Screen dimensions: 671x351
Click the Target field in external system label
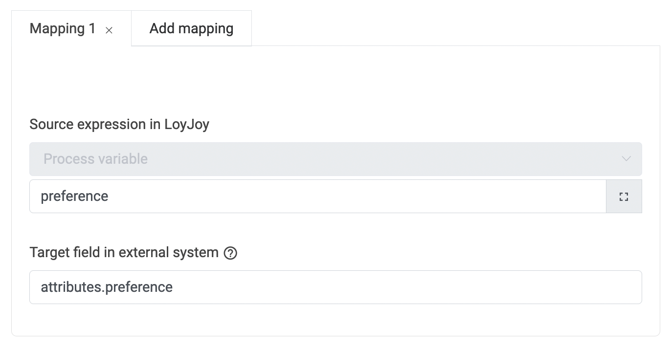124,252
